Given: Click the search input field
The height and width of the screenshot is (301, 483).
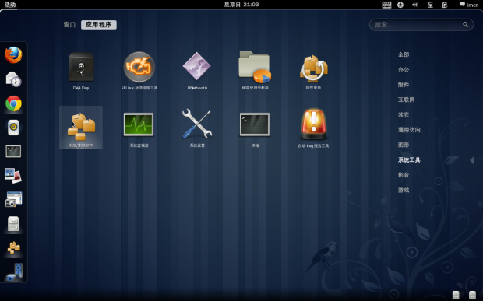Looking at the screenshot, I should [421, 25].
